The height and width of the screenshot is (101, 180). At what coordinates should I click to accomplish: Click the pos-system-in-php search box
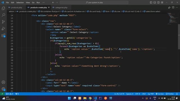(x=94, y=3)
